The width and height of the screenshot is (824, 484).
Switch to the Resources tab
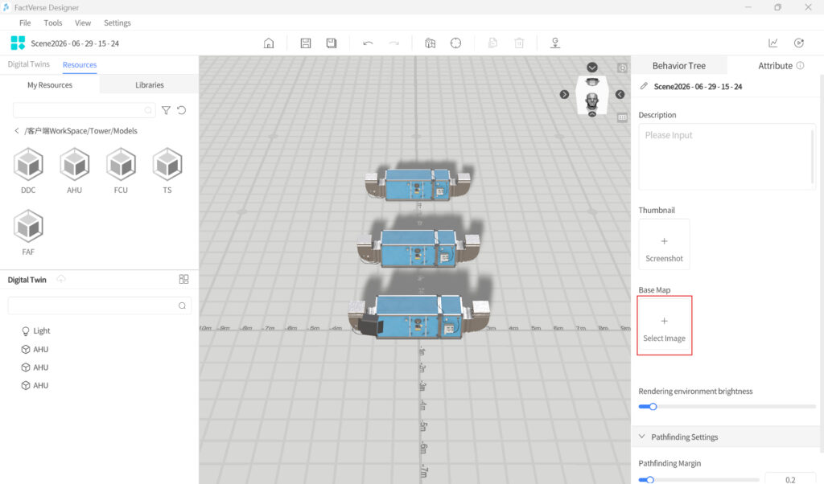coord(80,64)
